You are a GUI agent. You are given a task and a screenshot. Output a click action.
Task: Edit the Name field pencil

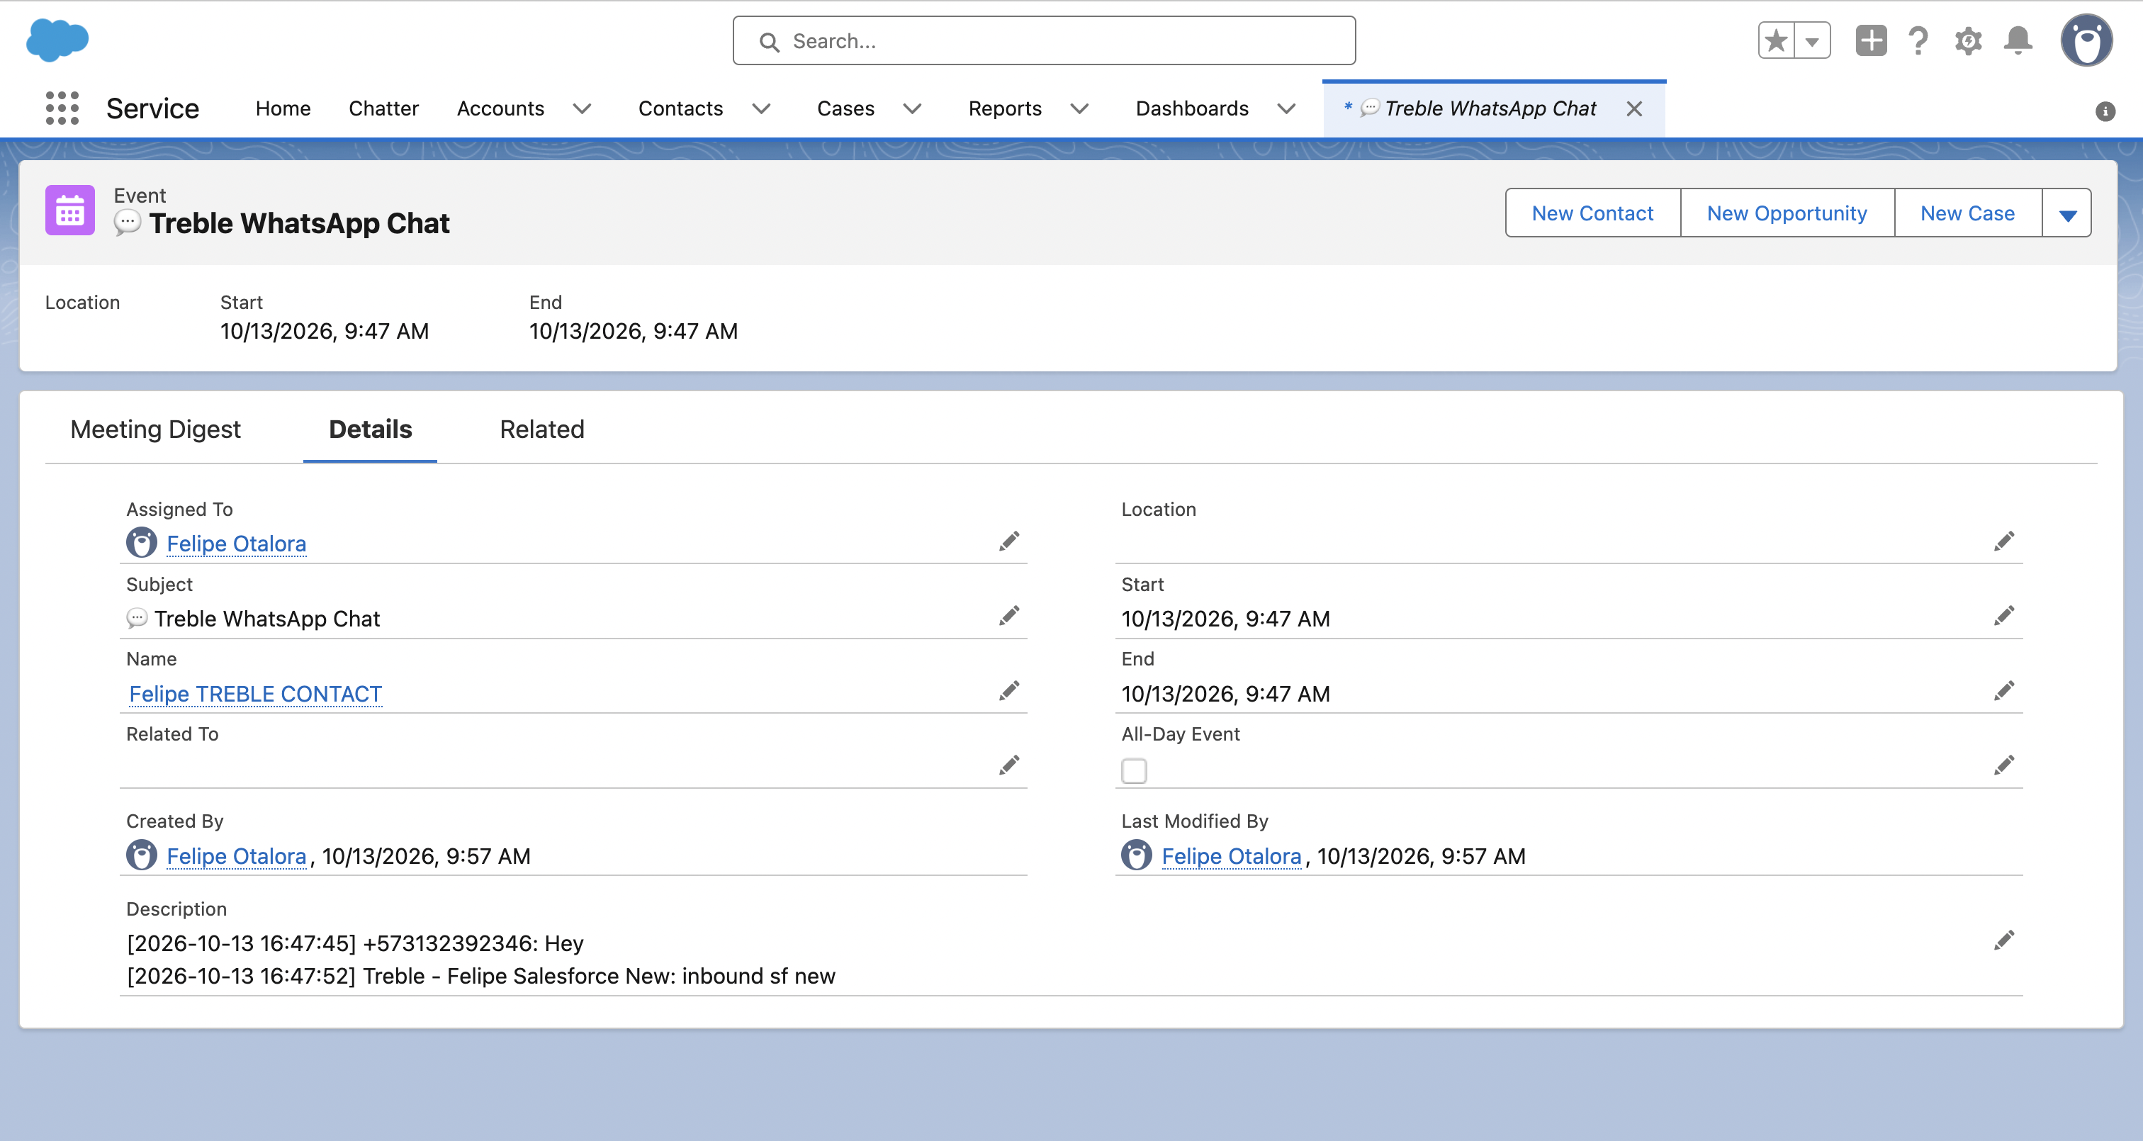[1009, 691]
